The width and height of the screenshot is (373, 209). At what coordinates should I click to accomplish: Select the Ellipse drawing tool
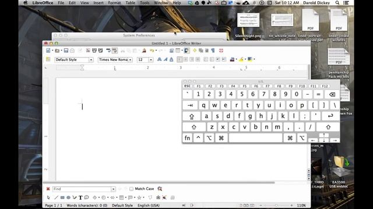[69, 197]
